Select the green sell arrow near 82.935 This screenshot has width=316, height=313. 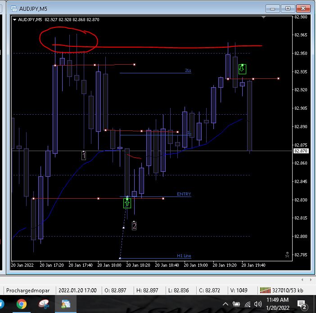tap(242, 69)
